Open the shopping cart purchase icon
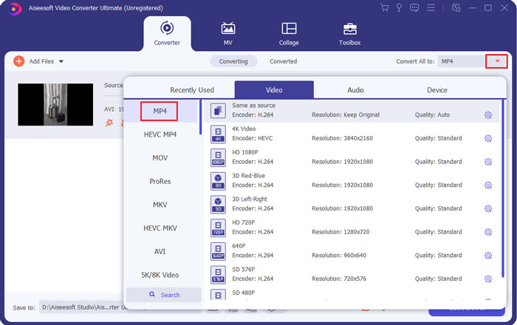The height and width of the screenshot is (325, 517). click(385, 7)
